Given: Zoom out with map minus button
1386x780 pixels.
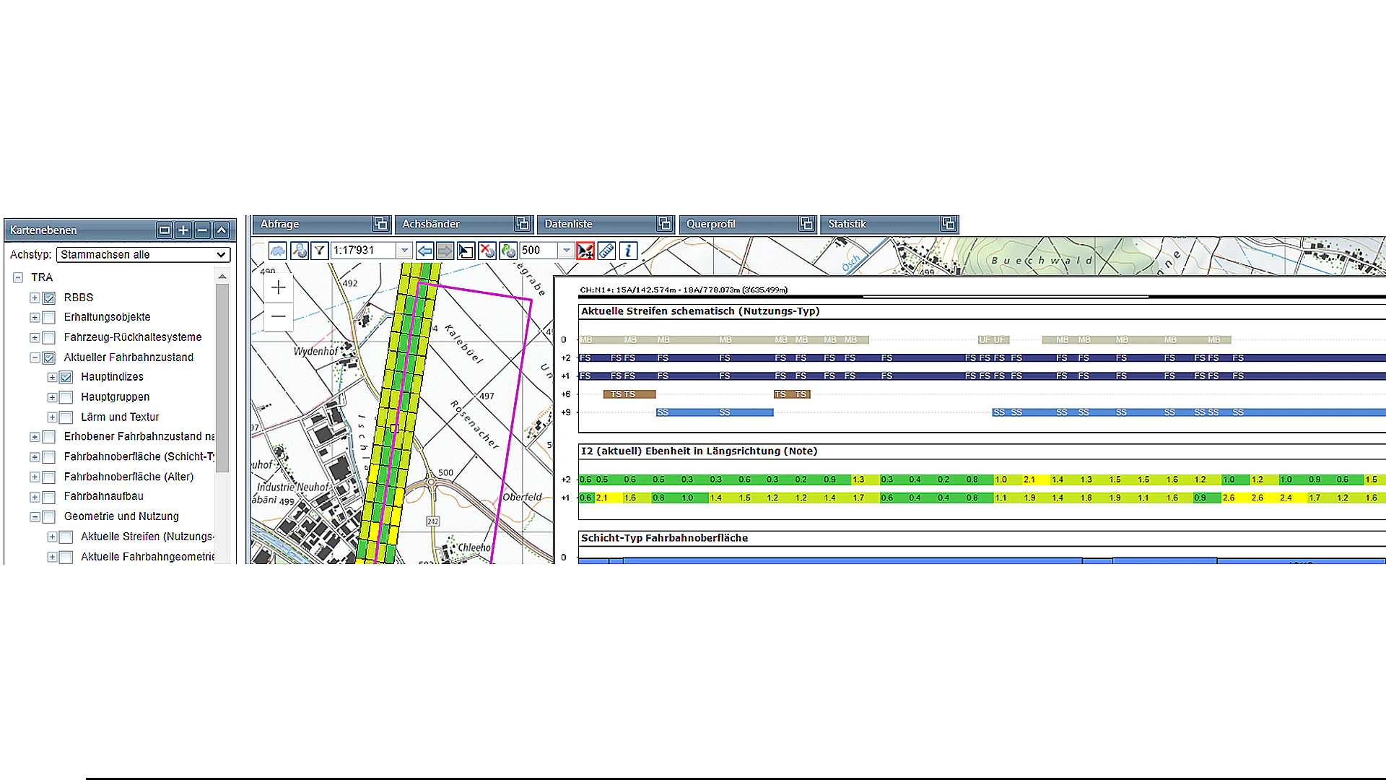Looking at the screenshot, I should tap(279, 316).
